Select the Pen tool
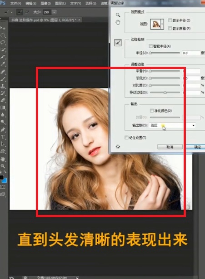 3,130
